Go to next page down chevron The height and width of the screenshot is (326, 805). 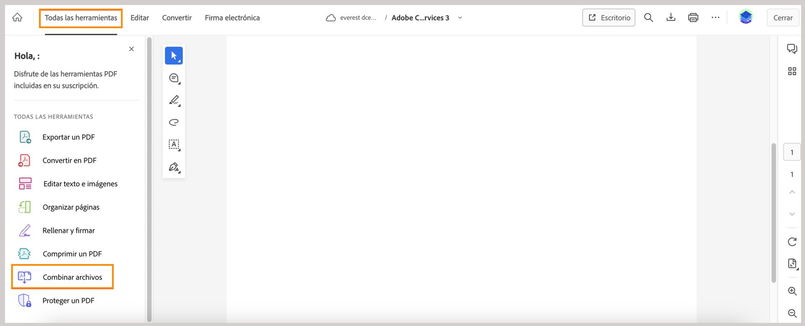tap(792, 214)
